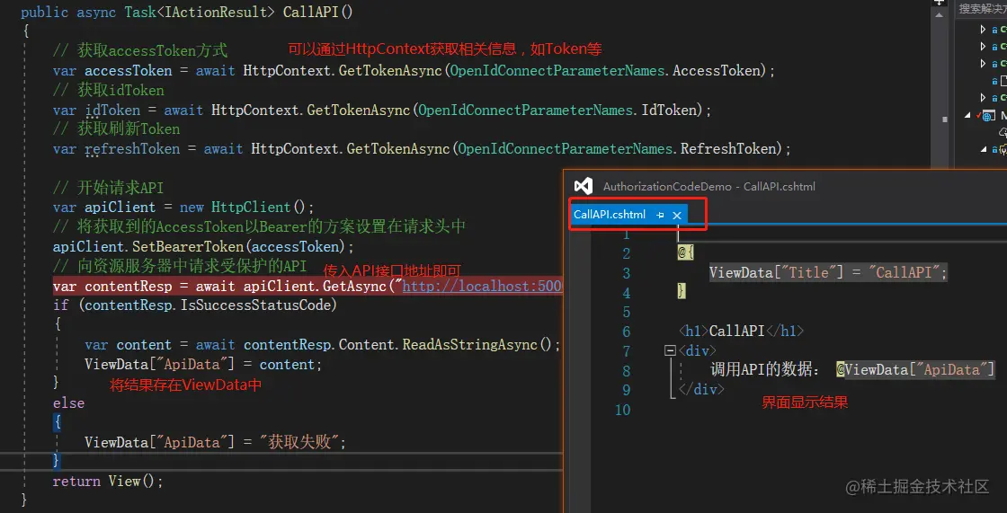Collapse the web project node in Solution Explorer
1007x513 pixels.
(x=968, y=116)
